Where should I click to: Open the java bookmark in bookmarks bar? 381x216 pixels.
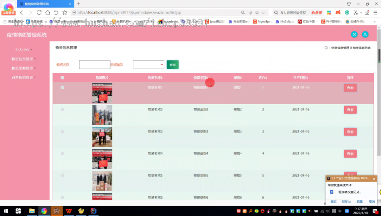[x=215, y=22]
